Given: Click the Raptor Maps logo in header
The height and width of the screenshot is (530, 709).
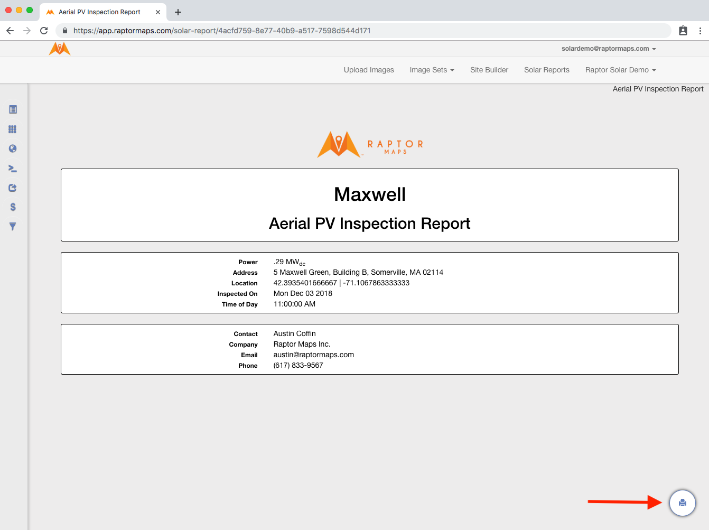Looking at the screenshot, I should pos(60,49).
